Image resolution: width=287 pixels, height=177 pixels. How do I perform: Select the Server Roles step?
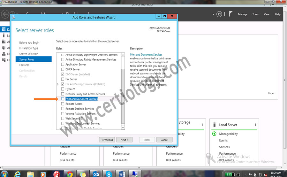pos(34,59)
